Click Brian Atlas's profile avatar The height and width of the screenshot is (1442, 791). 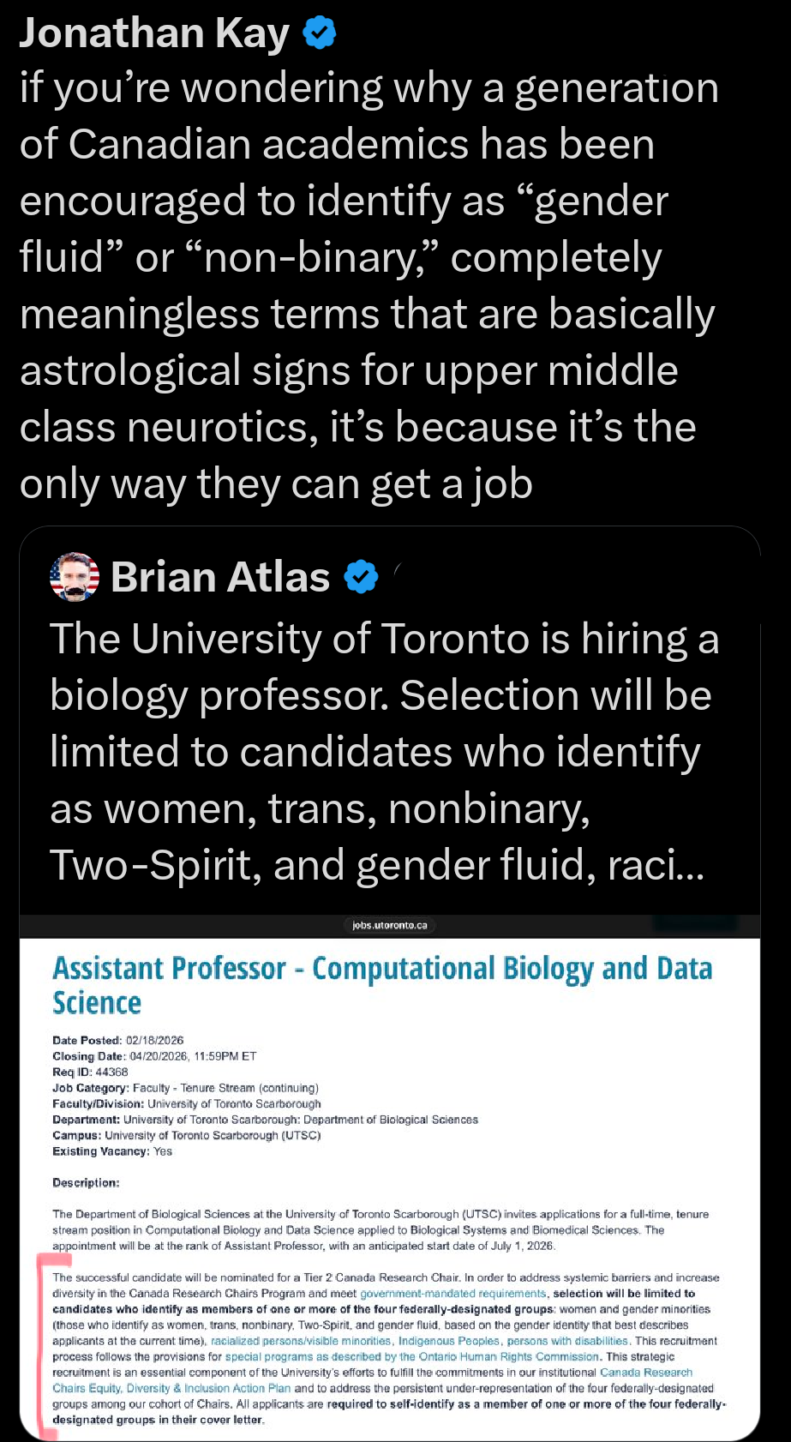[74, 576]
